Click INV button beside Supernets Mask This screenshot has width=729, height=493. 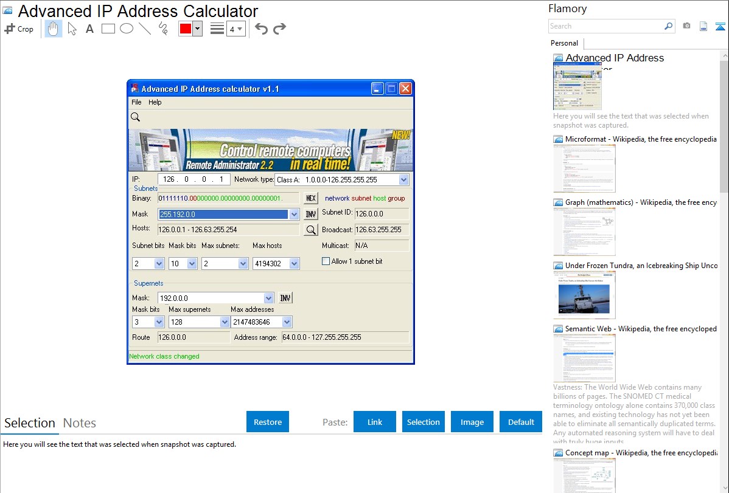pyautogui.click(x=285, y=298)
